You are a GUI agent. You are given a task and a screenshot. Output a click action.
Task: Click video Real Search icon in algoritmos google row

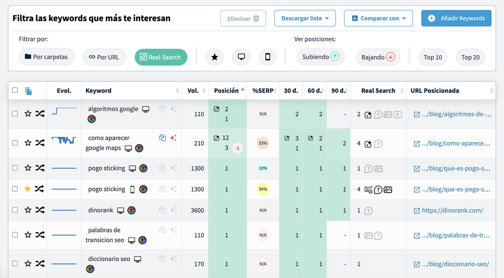point(397,114)
